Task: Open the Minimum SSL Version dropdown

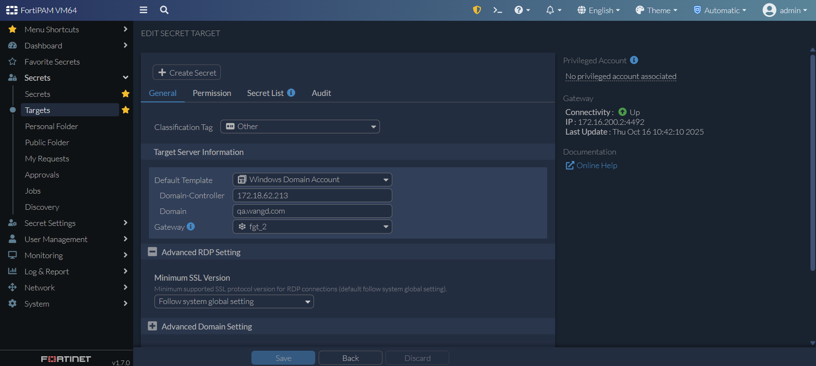Action: 234,301
